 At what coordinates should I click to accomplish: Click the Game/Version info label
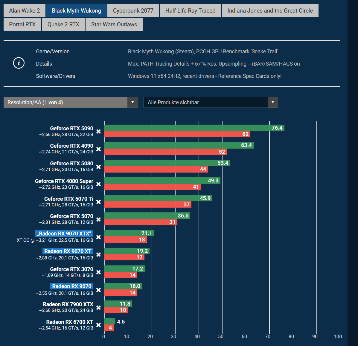53,52
